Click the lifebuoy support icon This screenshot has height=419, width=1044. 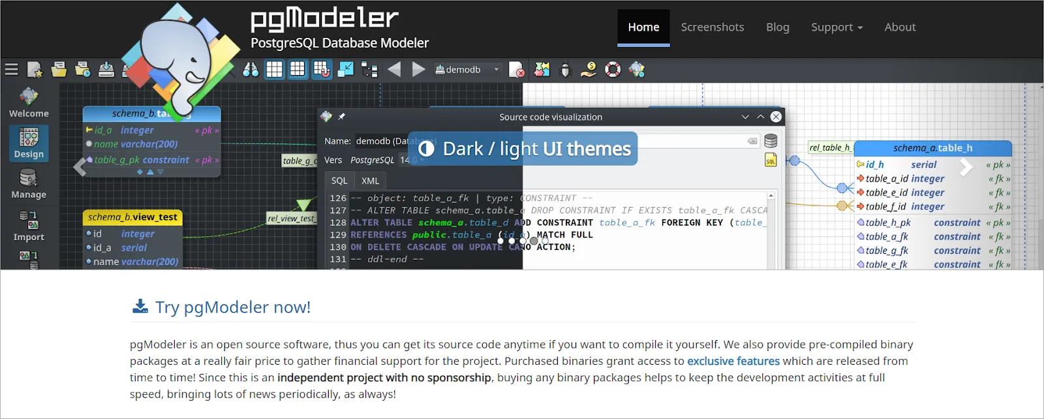coord(613,69)
